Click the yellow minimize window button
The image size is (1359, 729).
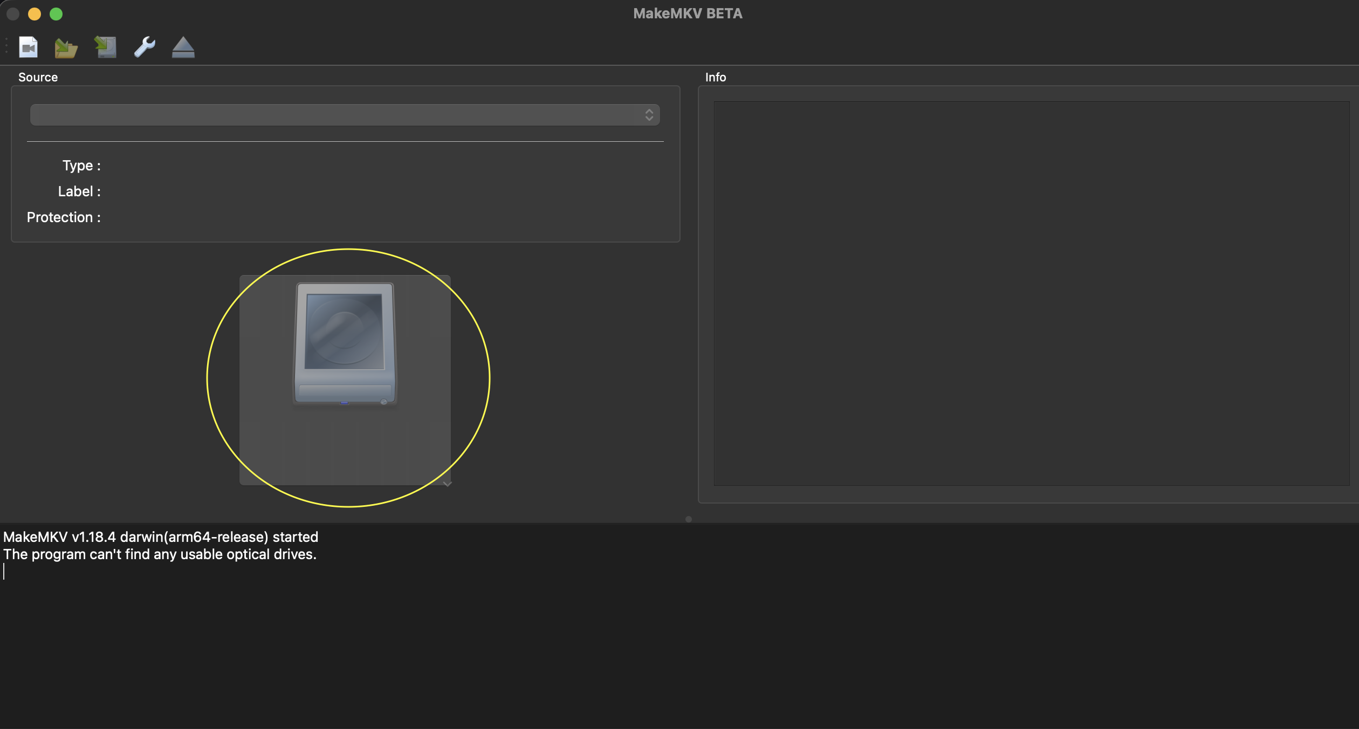tap(35, 14)
